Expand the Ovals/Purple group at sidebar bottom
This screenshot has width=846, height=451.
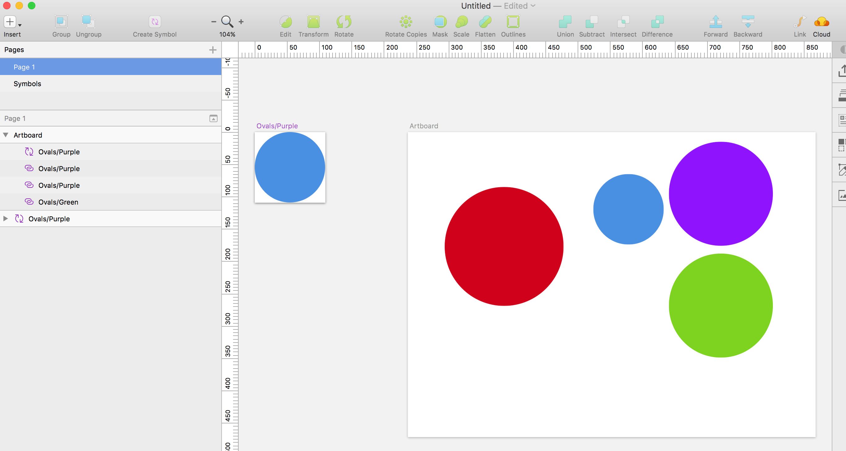tap(5, 219)
